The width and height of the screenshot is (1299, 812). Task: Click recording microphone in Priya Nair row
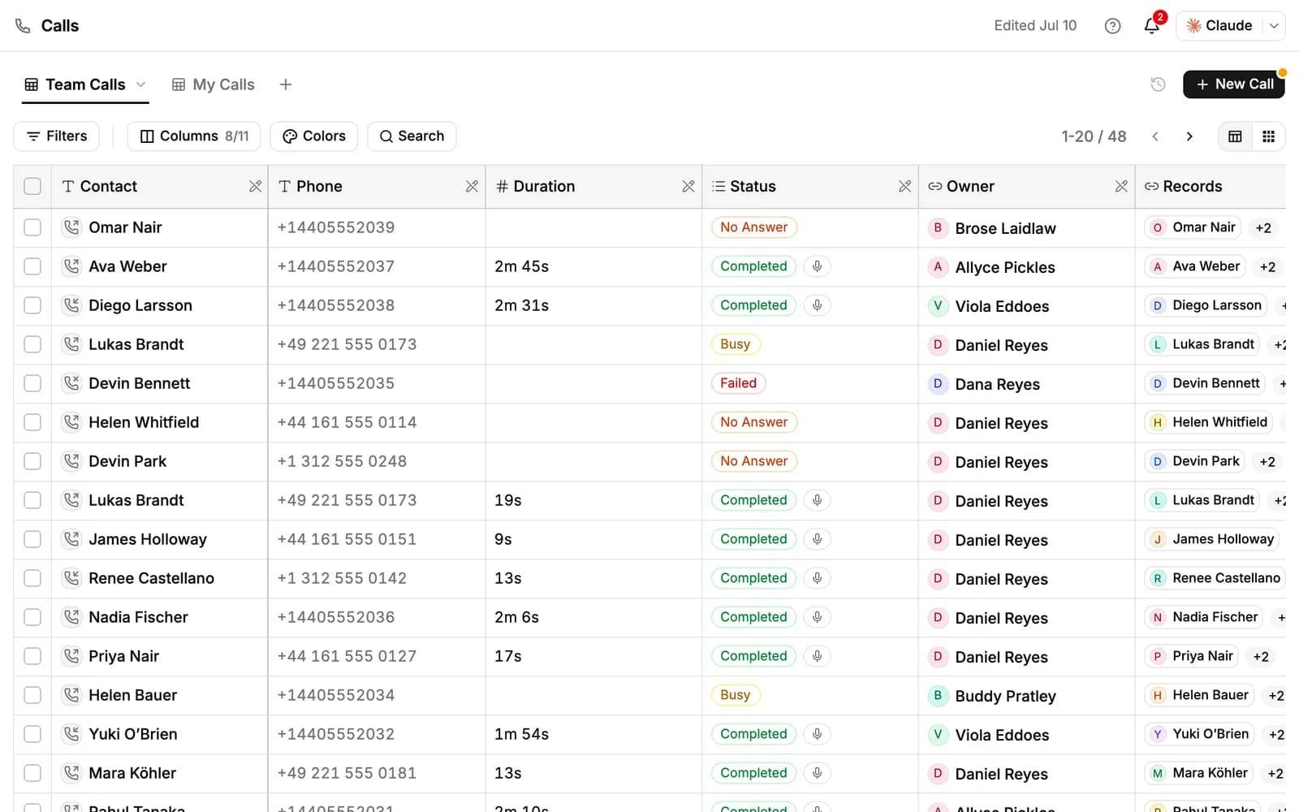point(818,656)
